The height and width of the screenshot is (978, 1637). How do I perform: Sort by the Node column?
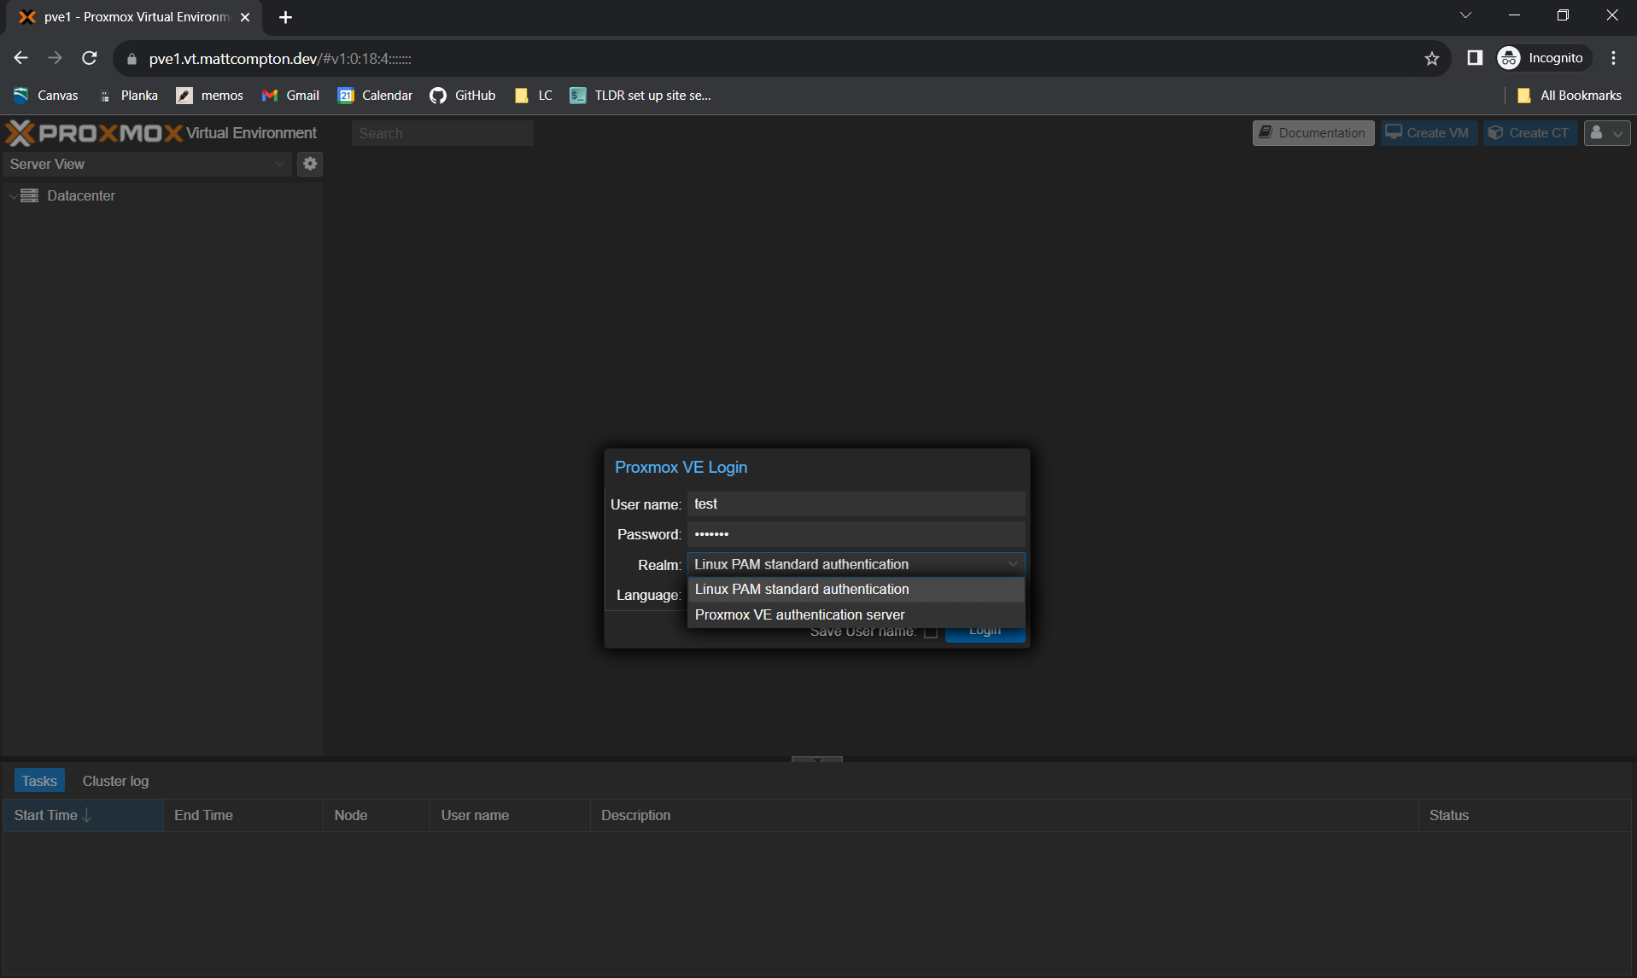click(377, 815)
